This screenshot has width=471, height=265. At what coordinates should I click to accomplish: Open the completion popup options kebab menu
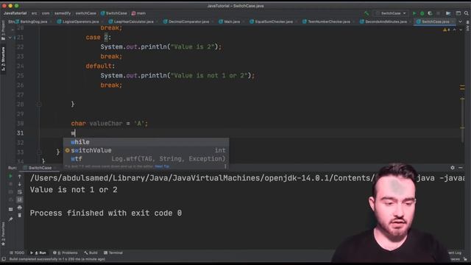point(225,166)
